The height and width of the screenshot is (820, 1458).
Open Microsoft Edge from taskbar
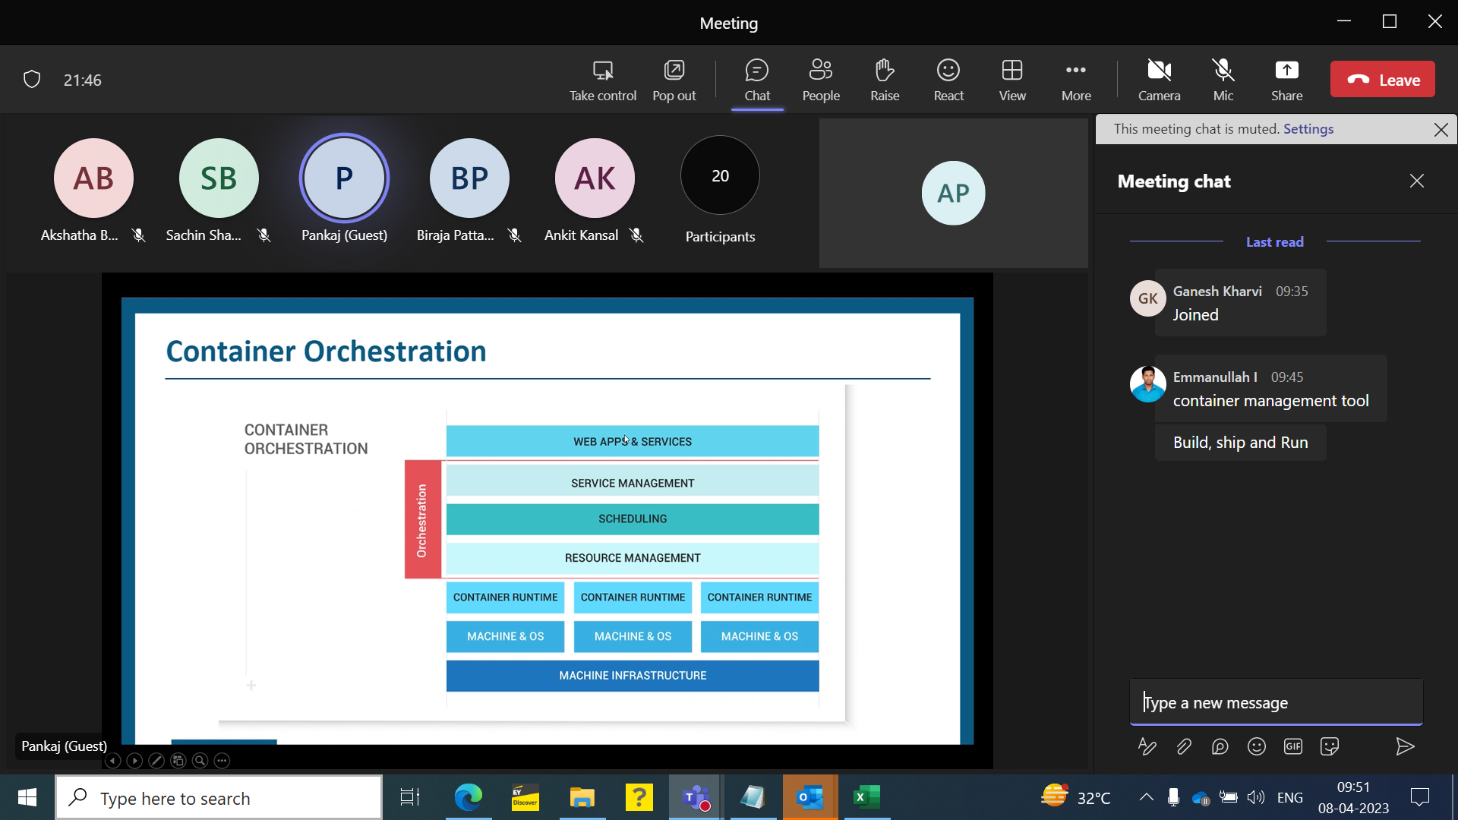click(469, 797)
